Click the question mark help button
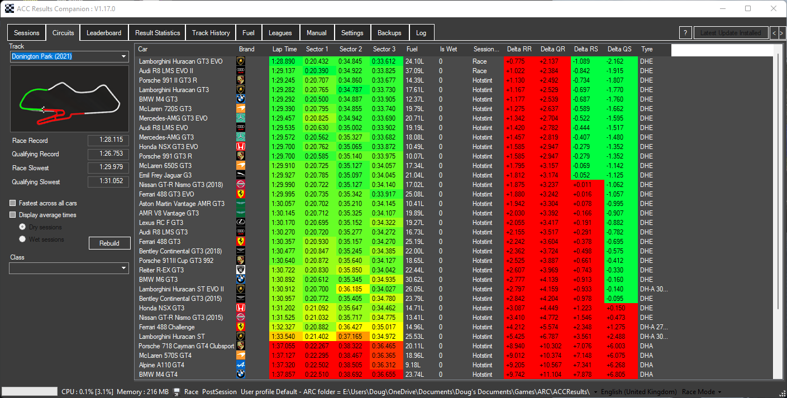Viewport: 787px width, 398px height. (685, 33)
